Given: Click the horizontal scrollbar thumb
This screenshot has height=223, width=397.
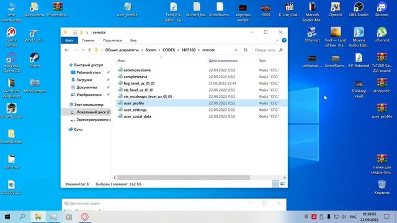Looking at the screenshot, I should [184, 178].
